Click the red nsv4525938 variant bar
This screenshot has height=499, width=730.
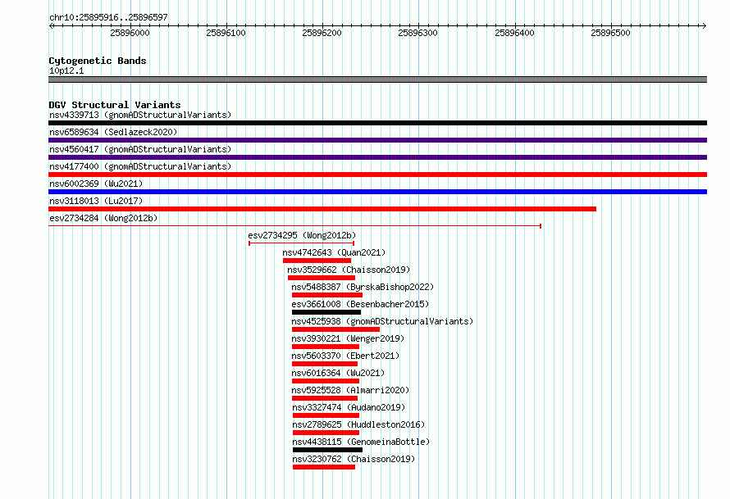tap(336, 329)
